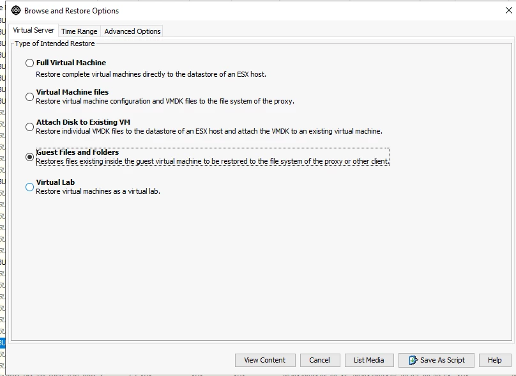Open the Advanced Options tab
The height and width of the screenshot is (376, 516).
click(132, 31)
